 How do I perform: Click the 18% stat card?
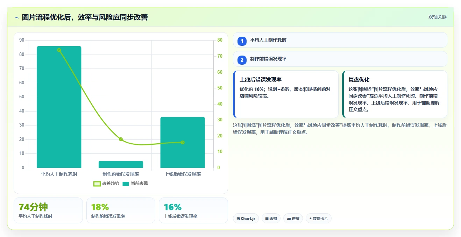click(x=121, y=210)
